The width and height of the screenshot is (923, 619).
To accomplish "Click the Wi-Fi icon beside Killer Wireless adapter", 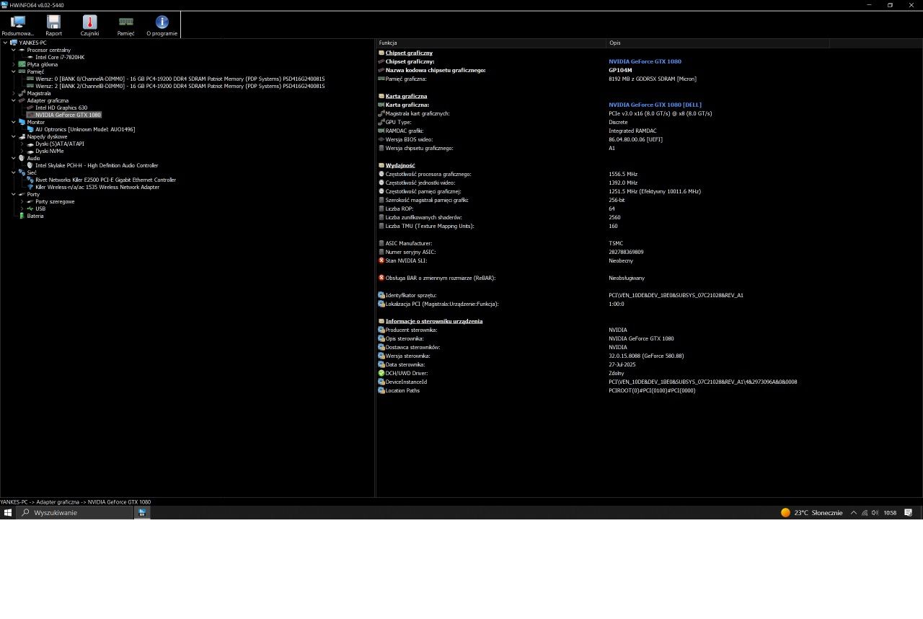I will click(x=30, y=187).
